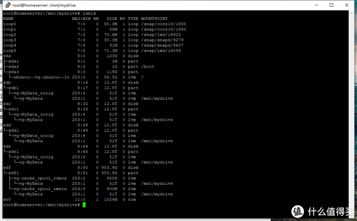Click the TYPE column header
Screen dimensions: 357x221
133,19
